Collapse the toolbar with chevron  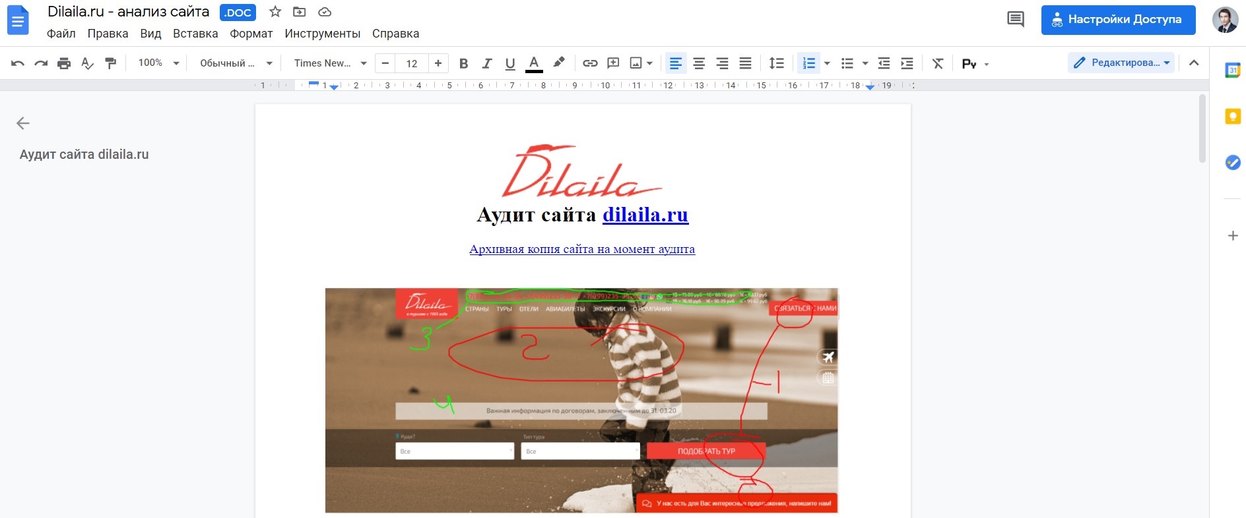(x=1194, y=63)
